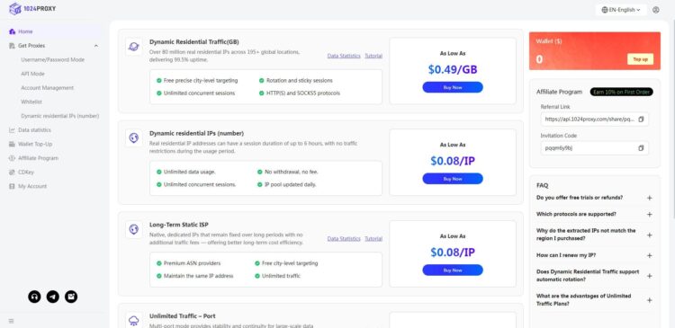The width and height of the screenshot is (675, 328).
Task: Click the CDKey sidebar icon
Action: coord(12,172)
